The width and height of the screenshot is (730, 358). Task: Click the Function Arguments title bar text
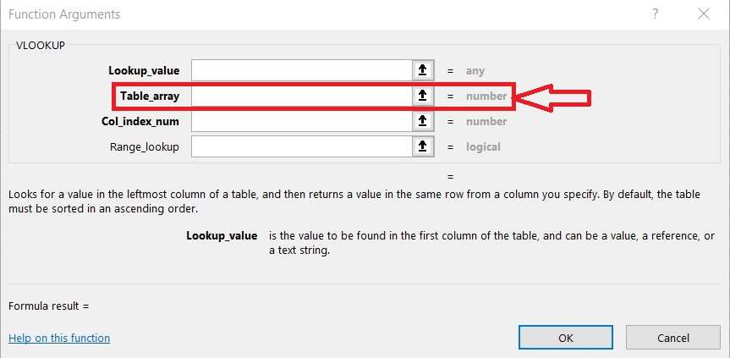click(64, 14)
